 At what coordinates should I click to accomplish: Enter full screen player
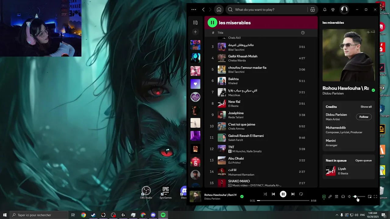[x=375, y=197]
